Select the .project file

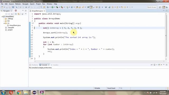click(10, 30)
